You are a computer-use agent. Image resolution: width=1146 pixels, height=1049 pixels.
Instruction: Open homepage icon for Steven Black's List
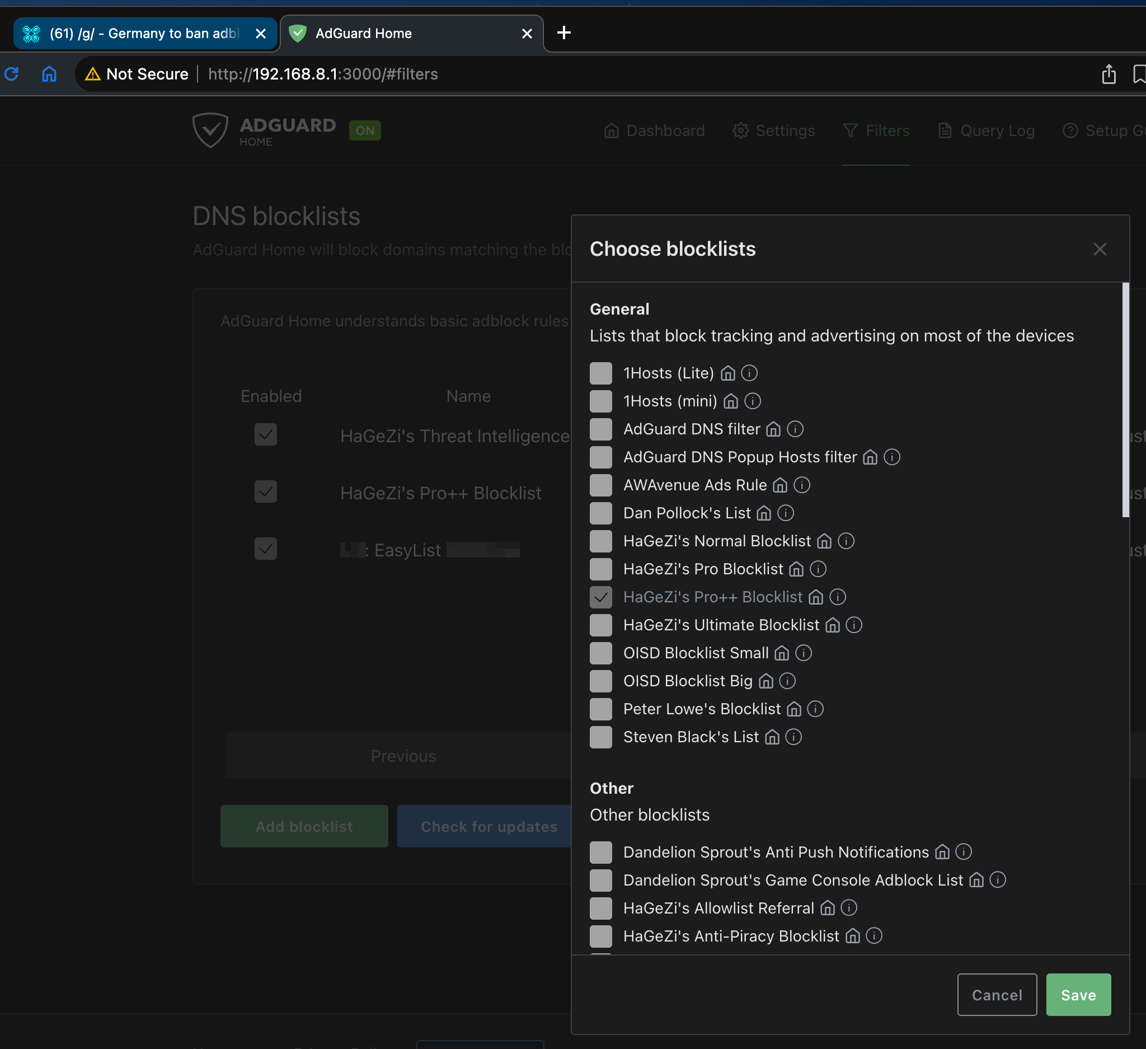[772, 737]
